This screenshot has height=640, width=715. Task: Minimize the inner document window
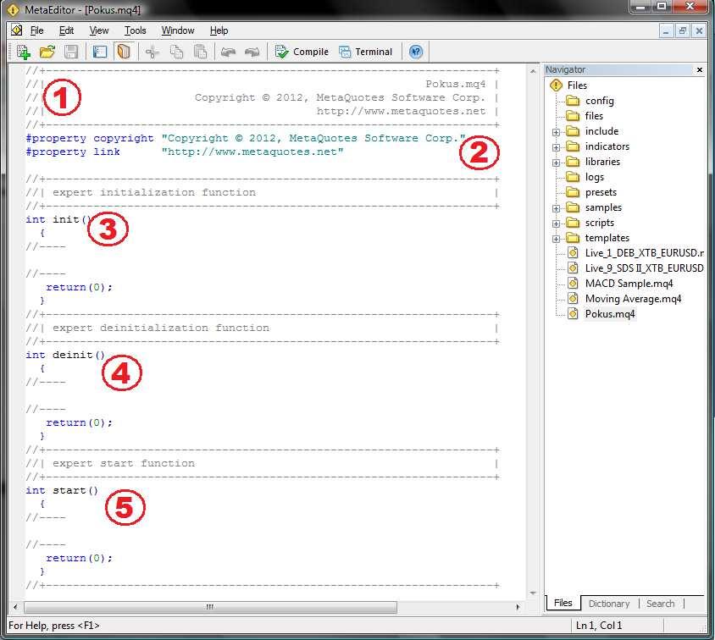coord(666,31)
